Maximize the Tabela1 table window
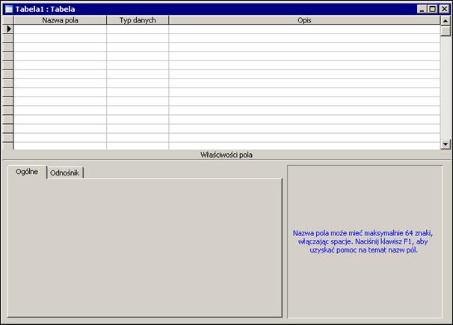453x325 pixels. tap(432, 8)
